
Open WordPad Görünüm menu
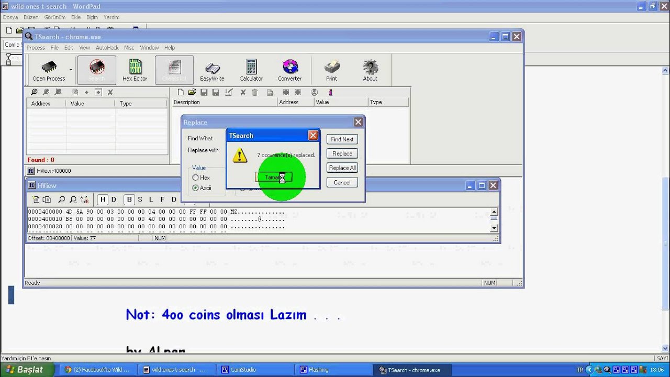(55, 17)
